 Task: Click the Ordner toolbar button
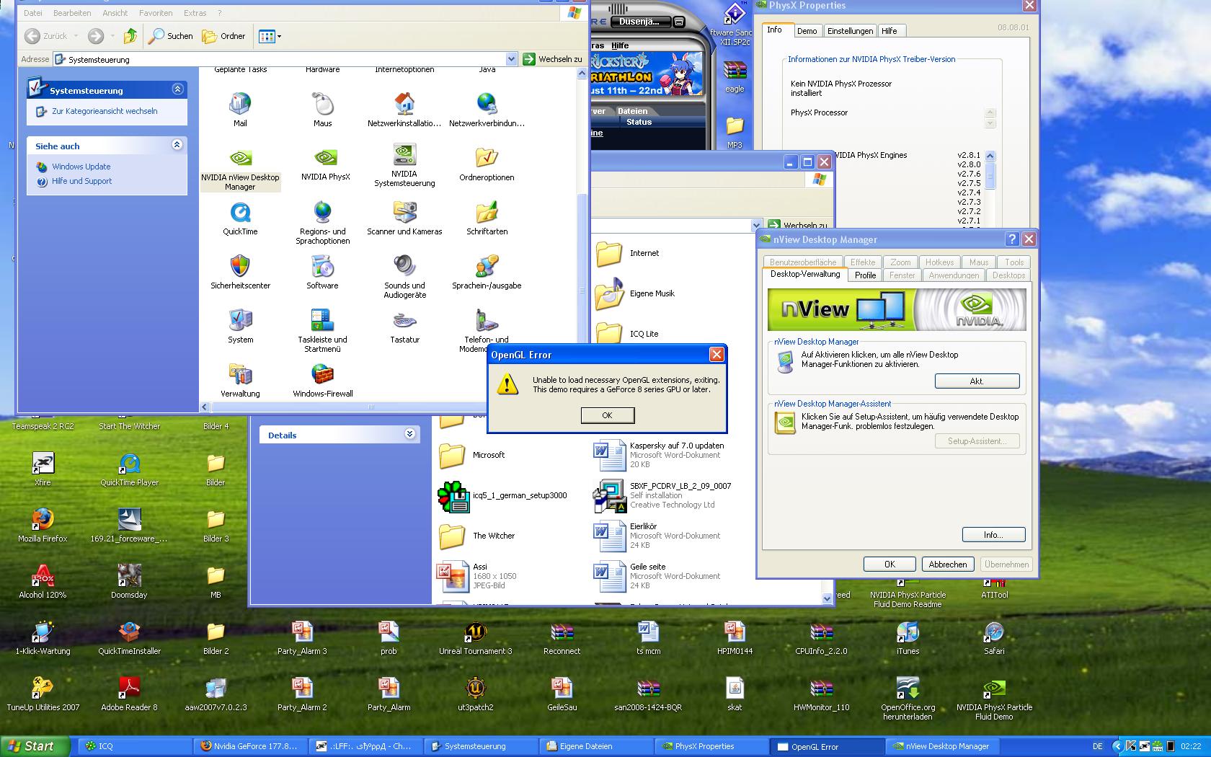click(223, 36)
